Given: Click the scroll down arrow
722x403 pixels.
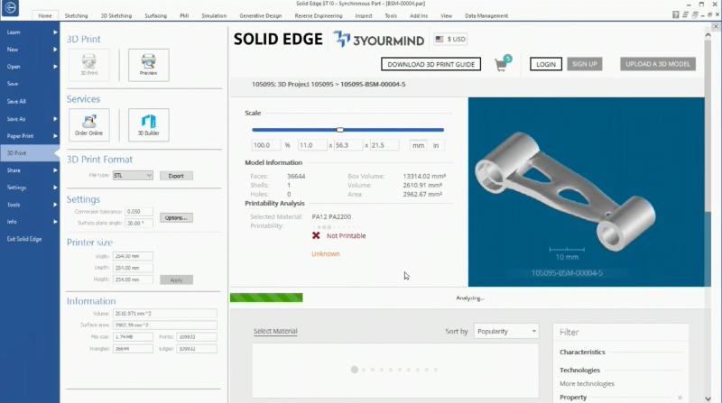Looking at the screenshot, I should (x=708, y=398).
